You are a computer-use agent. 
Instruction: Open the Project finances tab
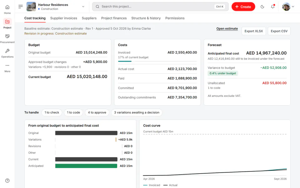point(114,18)
